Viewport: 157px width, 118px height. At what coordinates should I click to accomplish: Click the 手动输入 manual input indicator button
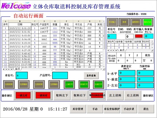(x=113, y=22)
